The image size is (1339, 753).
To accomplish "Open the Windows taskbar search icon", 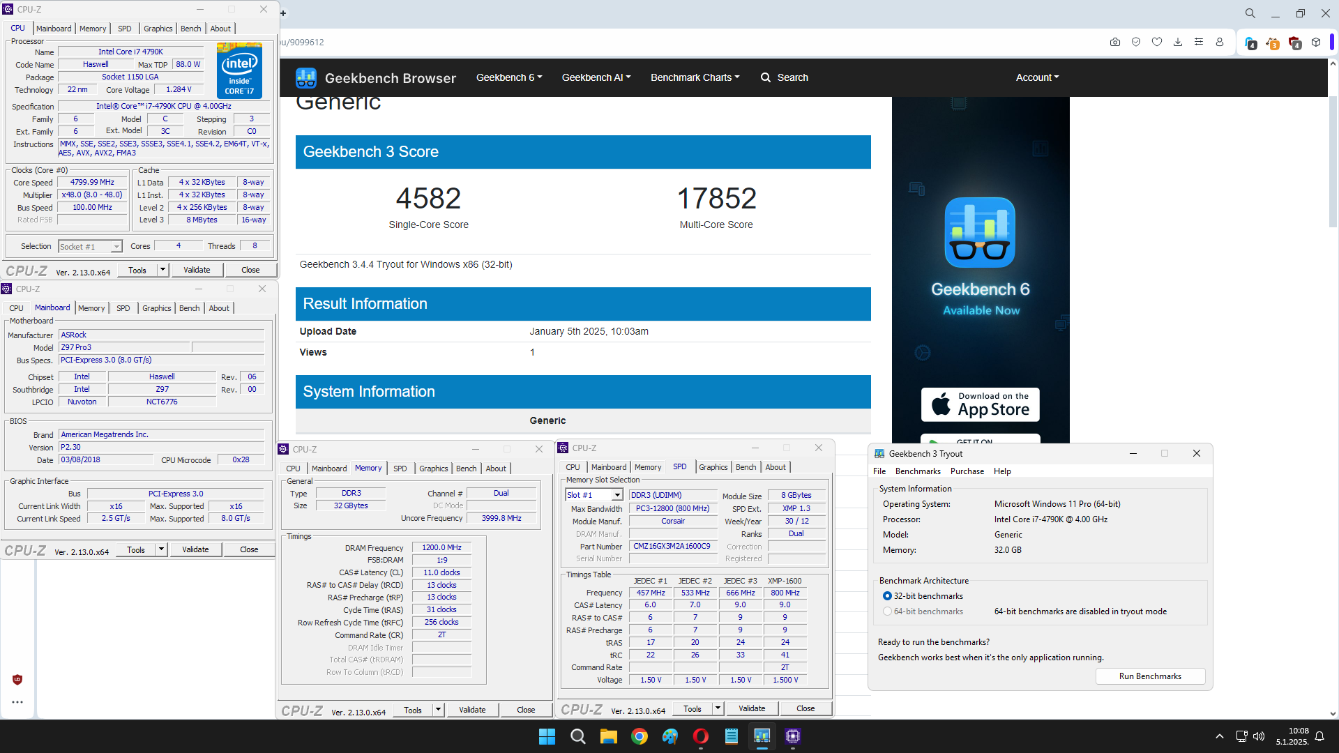I will click(x=578, y=736).
